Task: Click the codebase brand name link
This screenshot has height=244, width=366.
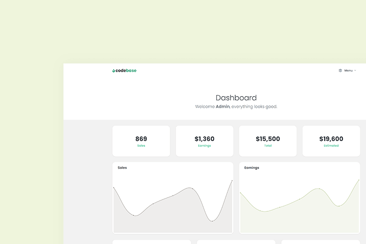Action: [x=126, y=70]
